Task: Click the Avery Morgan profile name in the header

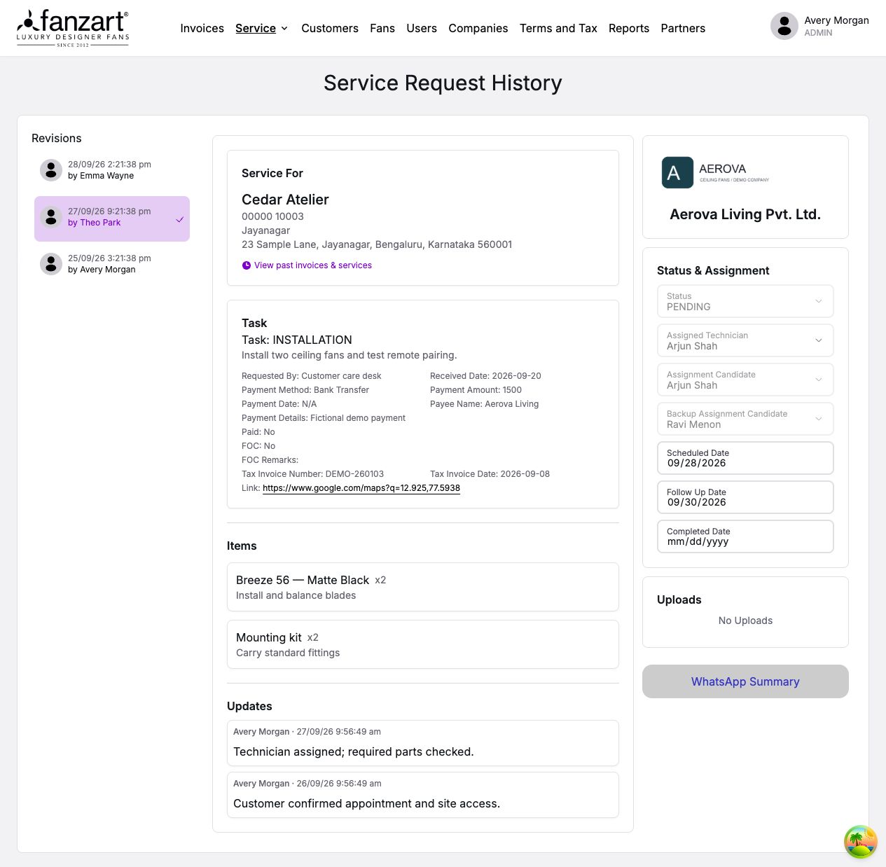Action: click(x=836, y=20)
